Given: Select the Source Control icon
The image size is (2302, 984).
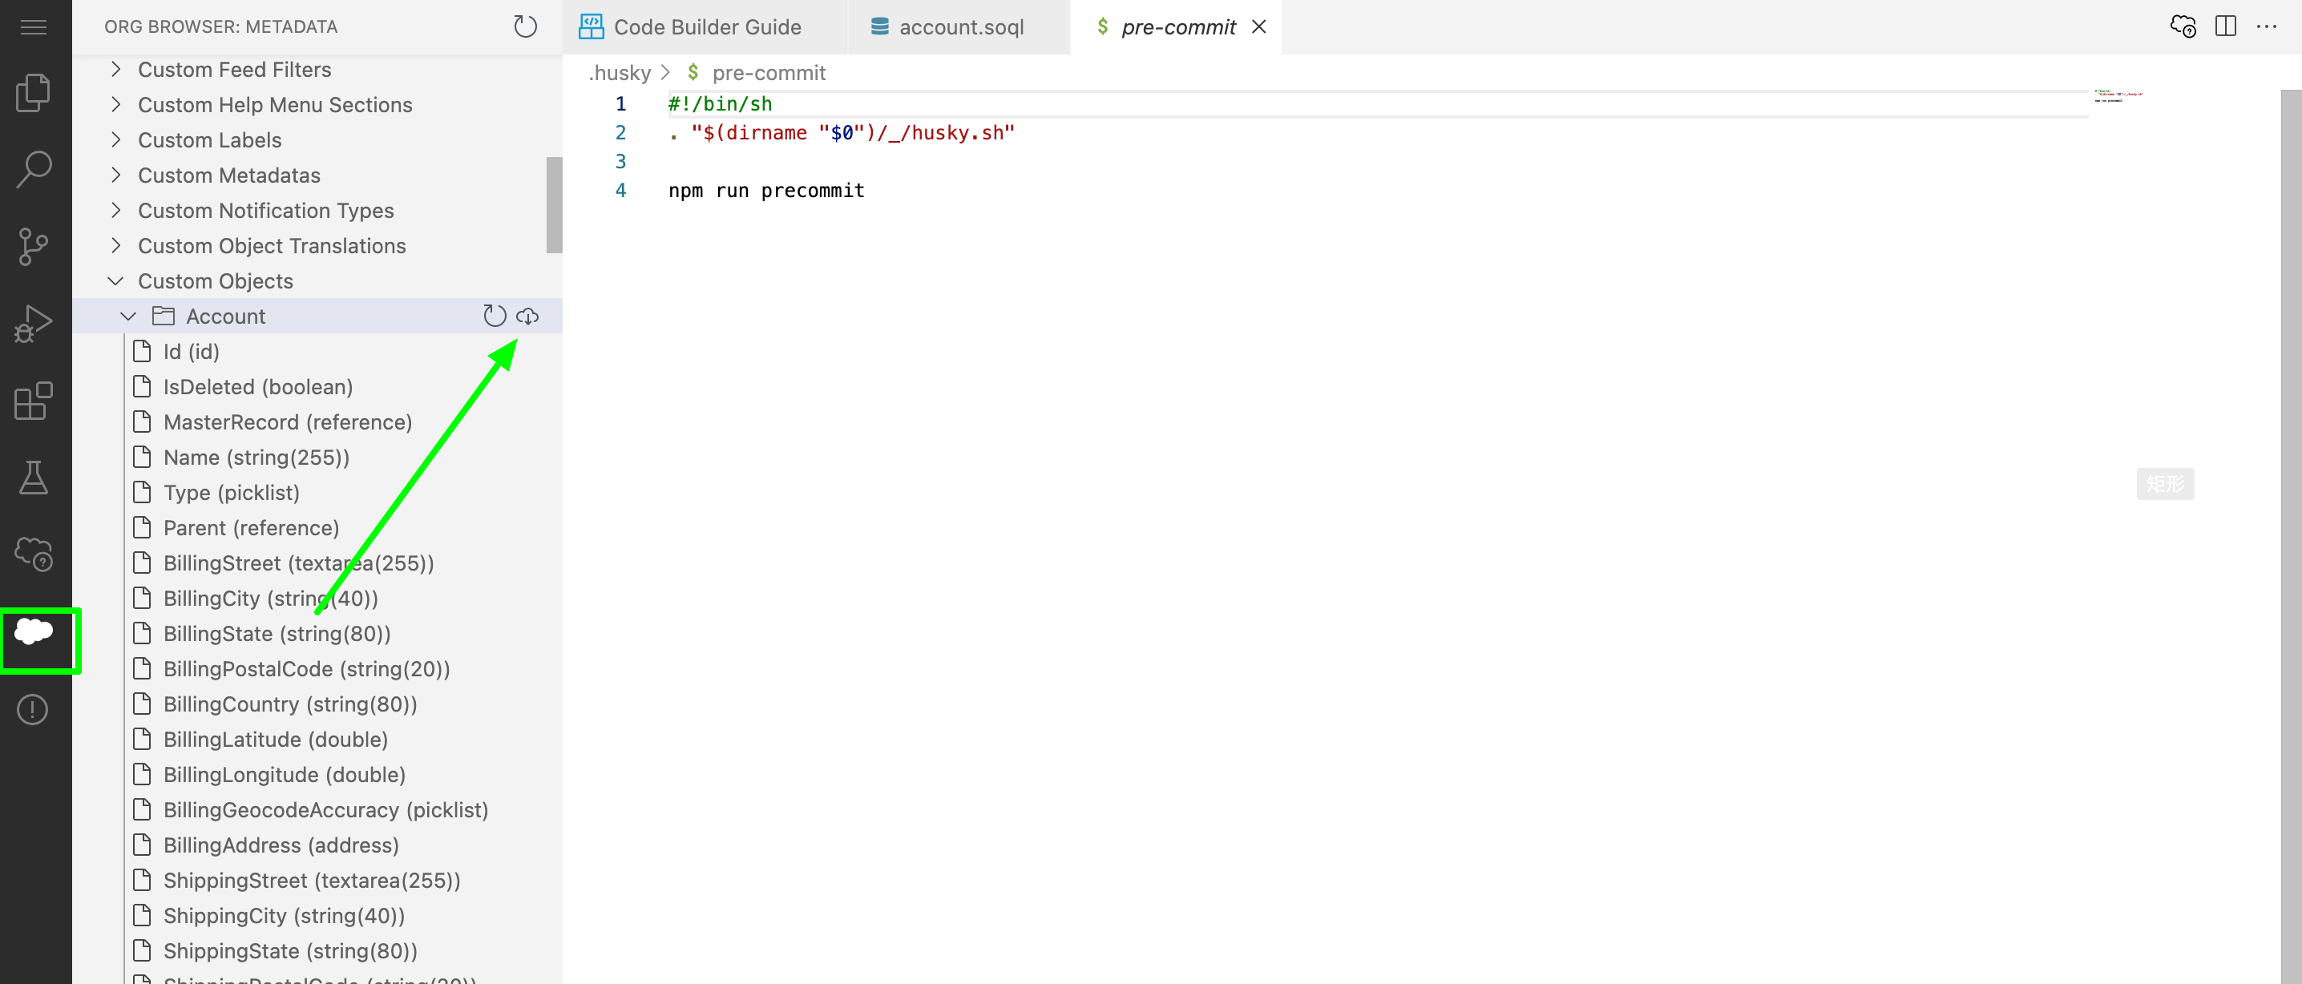Looking at the screenshot, I should (33, 247).
